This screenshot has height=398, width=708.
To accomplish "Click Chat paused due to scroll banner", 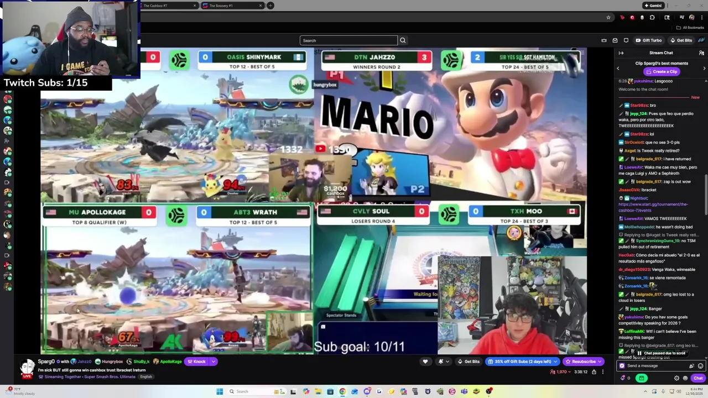I will pyautogui.click(x=661, y=353).
